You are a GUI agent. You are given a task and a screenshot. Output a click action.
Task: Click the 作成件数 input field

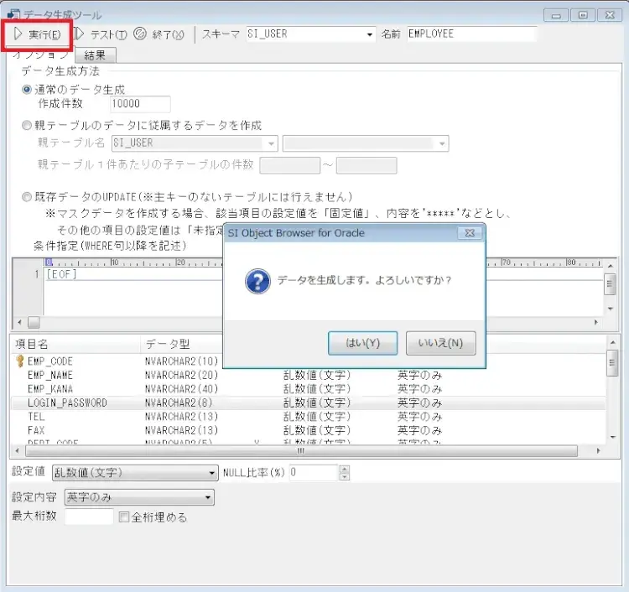coord(139,105)
